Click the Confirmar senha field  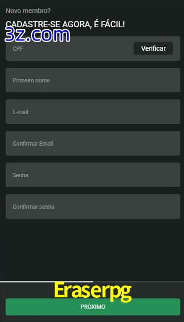click(x=93, y=206)
